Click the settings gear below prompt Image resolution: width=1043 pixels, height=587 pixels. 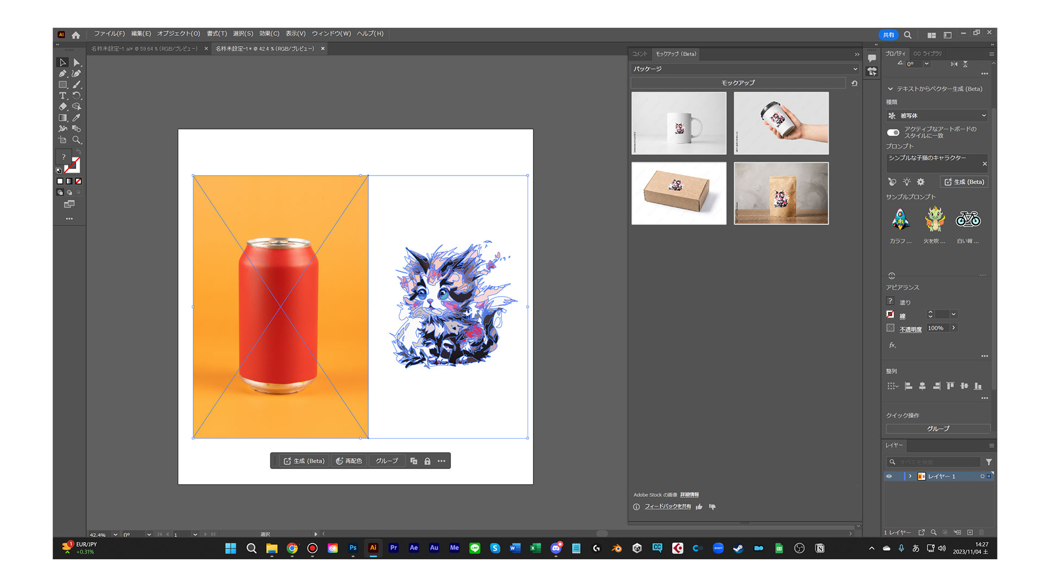pyautogui.click(x=920, y=182)
